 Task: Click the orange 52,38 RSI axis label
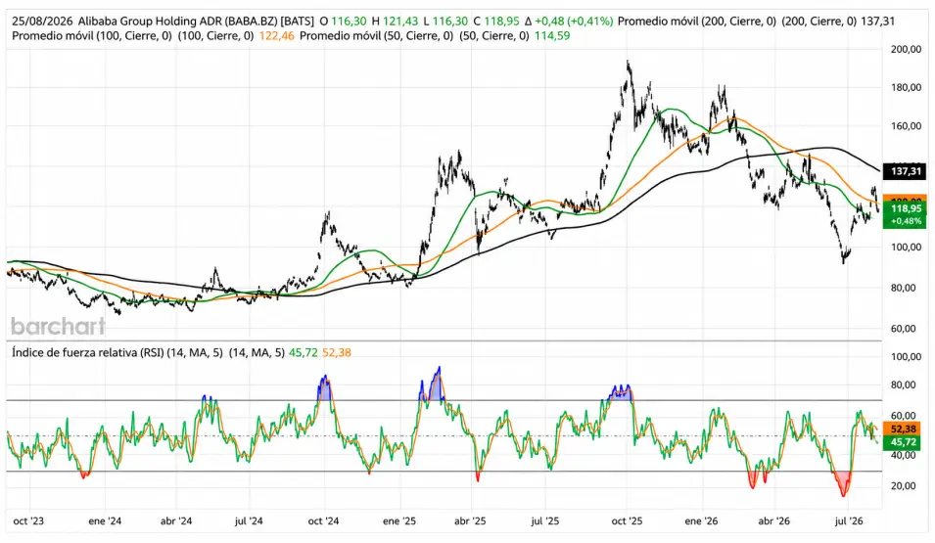903,429
